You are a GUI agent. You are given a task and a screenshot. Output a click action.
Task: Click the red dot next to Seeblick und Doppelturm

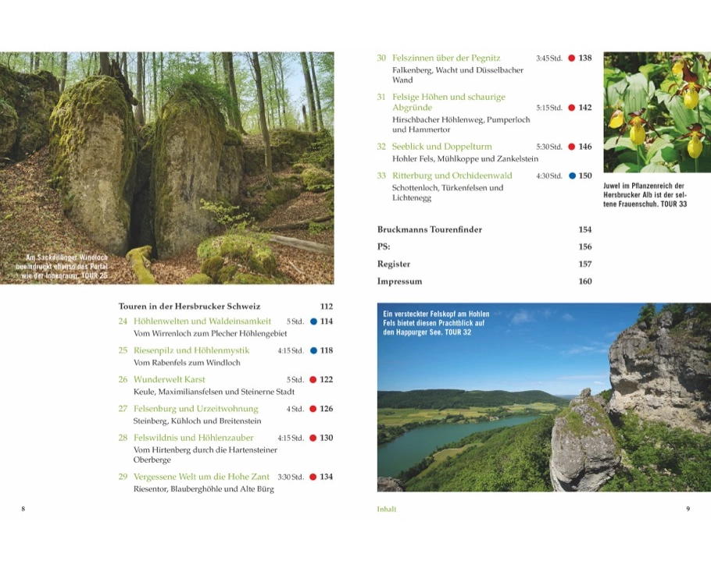(572, 147)
